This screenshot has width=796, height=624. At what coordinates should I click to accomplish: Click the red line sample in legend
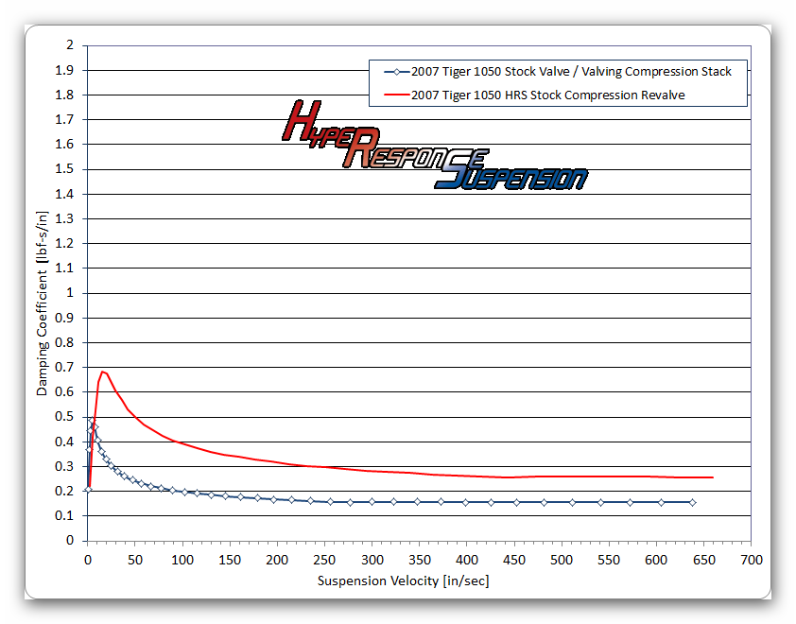pyautogui.click(x=396, y=95)
